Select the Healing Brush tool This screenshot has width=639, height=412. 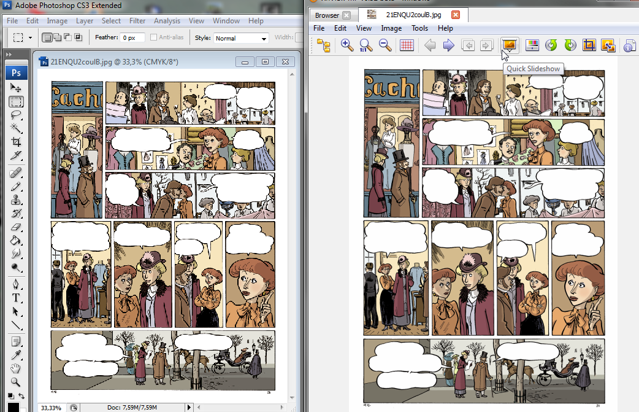[x=16, y=173]
